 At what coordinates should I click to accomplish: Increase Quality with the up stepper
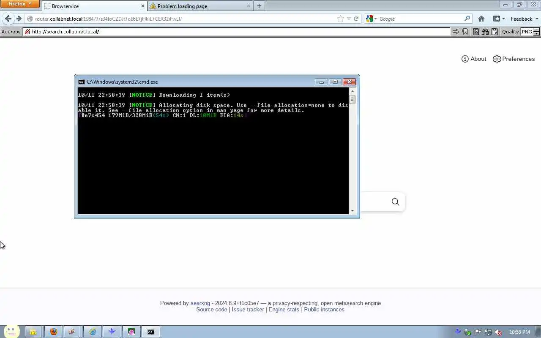point(537,30)
